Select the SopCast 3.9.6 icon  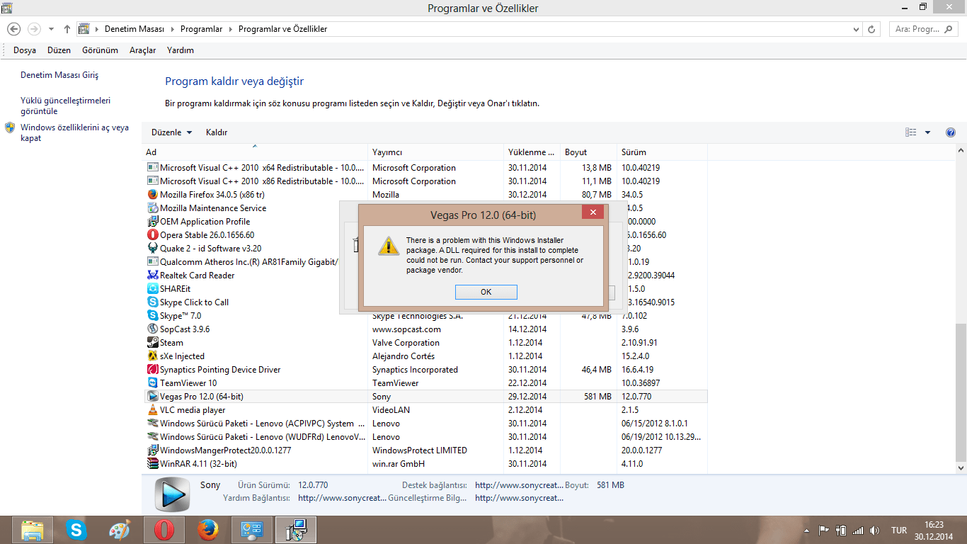pyautogui.click(x=152, y=329)
